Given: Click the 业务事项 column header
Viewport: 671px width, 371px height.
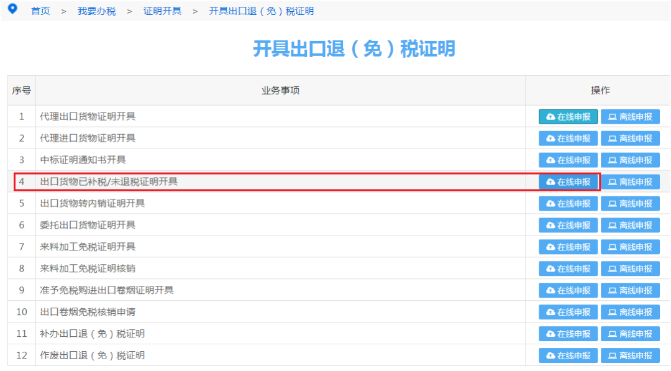Looking at the screenshot, I should [281, 90].
